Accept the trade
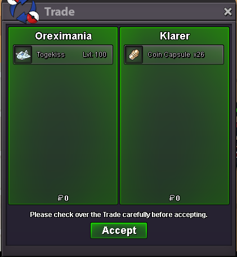The height and width of the screenshot is (257, 237). [119, 231]
